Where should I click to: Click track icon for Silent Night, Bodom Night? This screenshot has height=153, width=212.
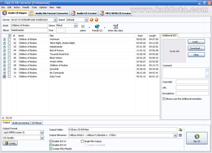[x=4, y=43]
